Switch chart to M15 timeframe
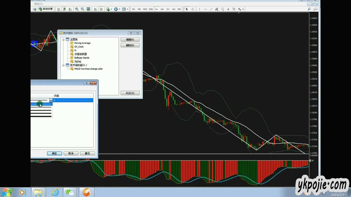 pyautogui.click(x=145, y=9)
